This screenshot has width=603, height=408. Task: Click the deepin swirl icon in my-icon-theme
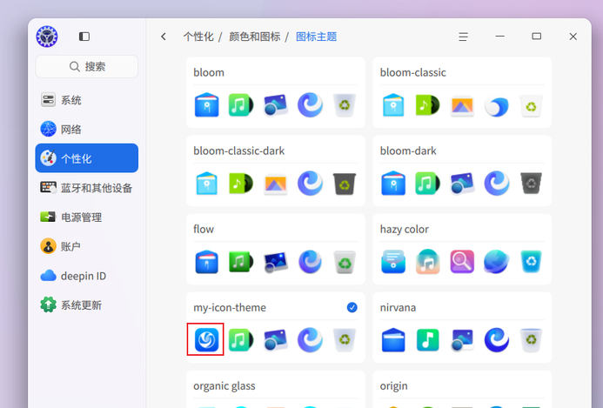(x=206, y=339)
